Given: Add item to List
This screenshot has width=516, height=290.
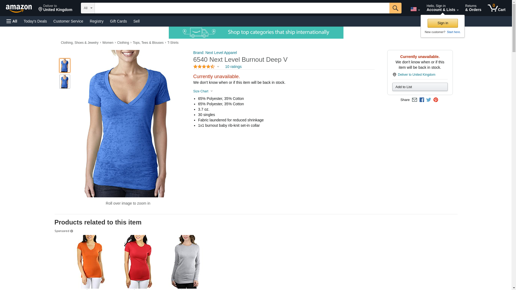Looking at the screenshot, I should [420, 87].
